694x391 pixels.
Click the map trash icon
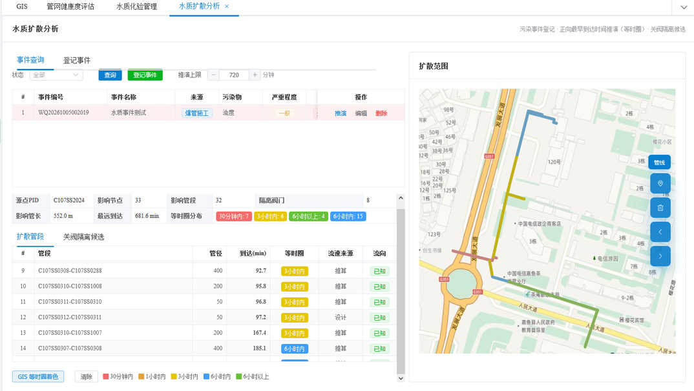pos(660,208)
